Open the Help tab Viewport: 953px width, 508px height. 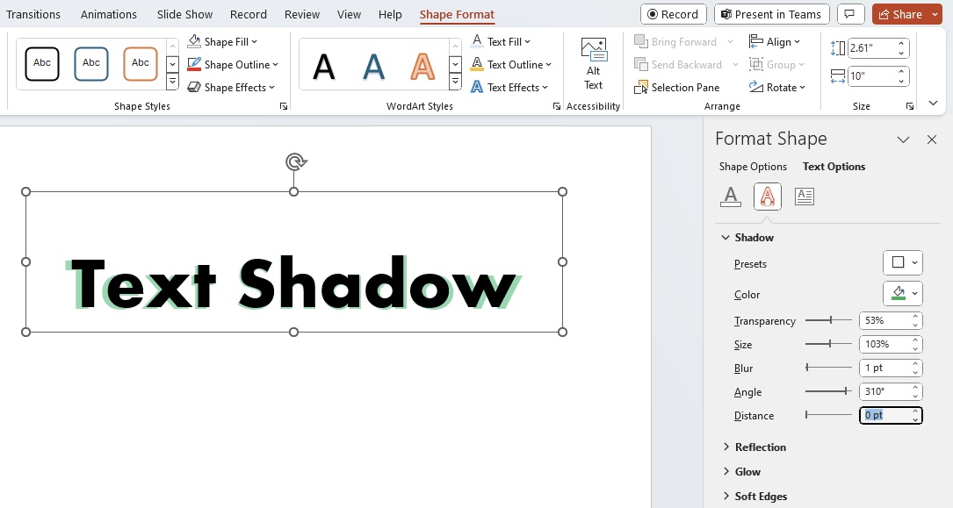point(390,15)
